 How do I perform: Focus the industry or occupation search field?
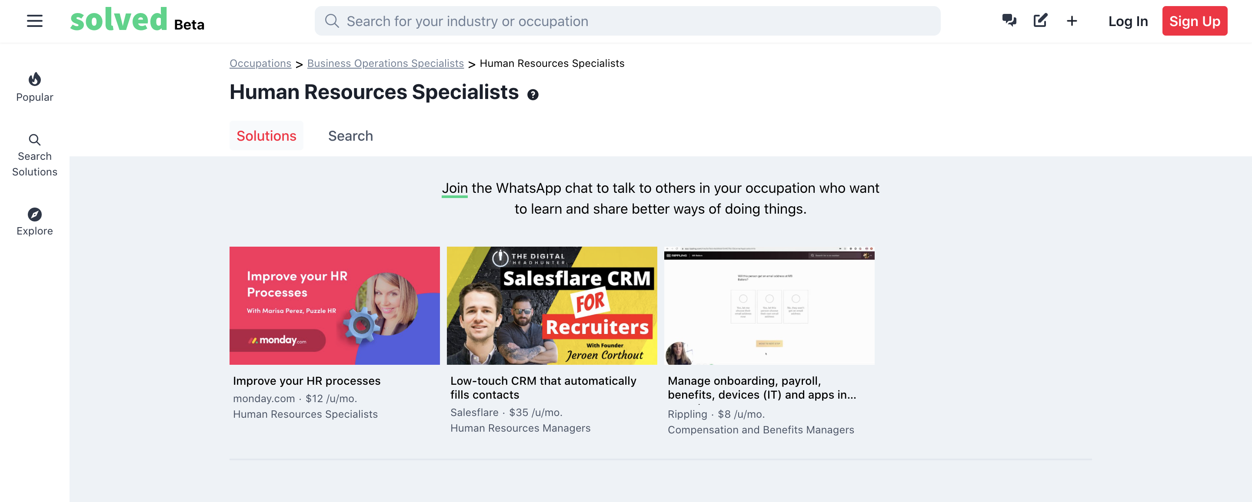627,21
